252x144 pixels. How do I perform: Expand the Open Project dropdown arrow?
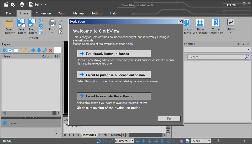[x=14, y=33]
